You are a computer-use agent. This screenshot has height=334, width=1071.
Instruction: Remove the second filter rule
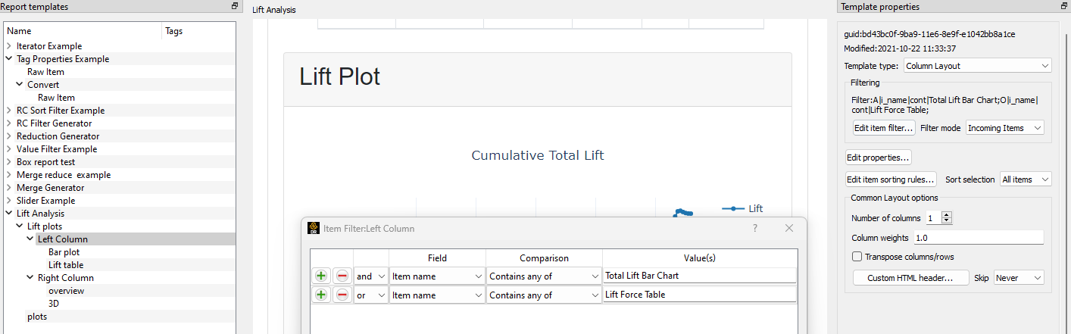point(342,295)
